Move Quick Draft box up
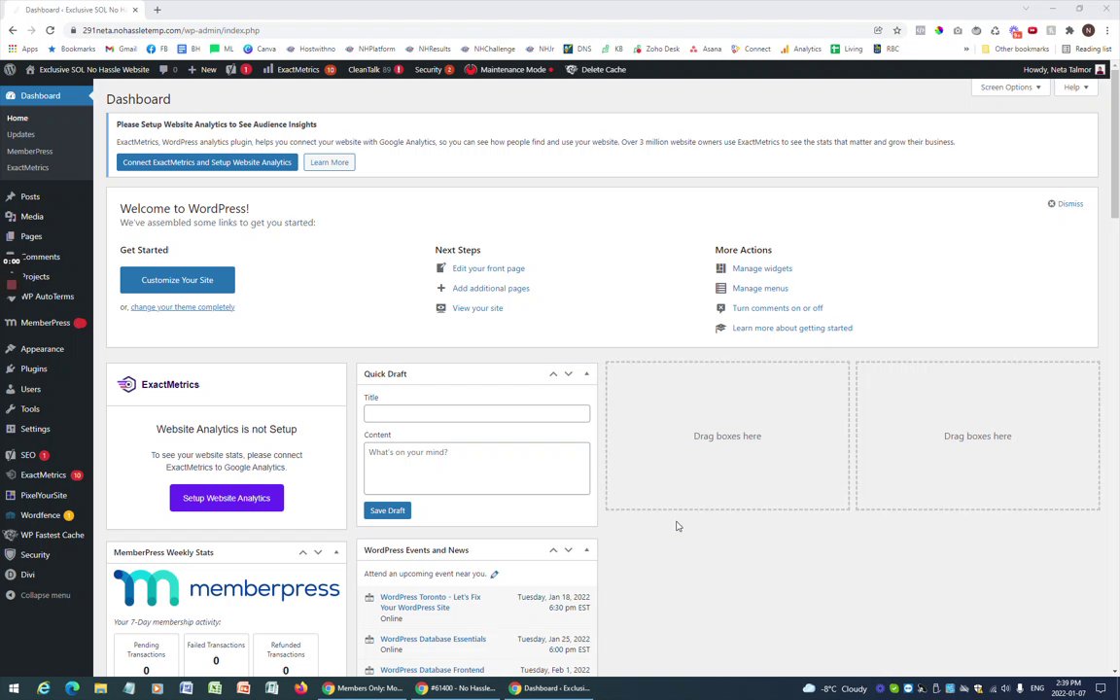Screen dimensions: 1120x700 [553, 374]
